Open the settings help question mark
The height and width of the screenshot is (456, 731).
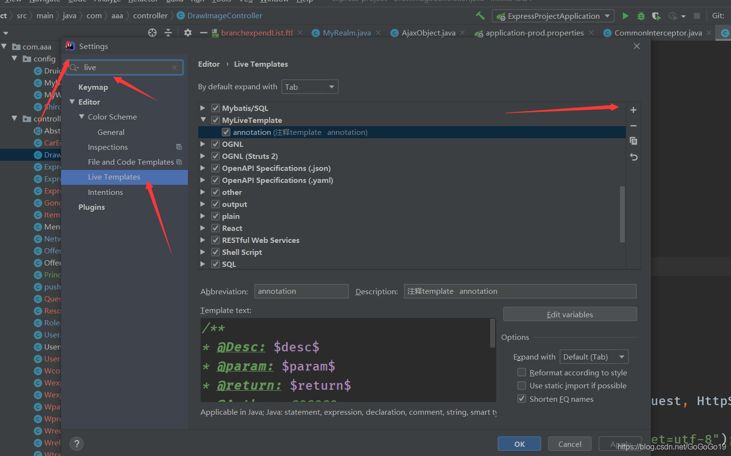pos(76,444)
